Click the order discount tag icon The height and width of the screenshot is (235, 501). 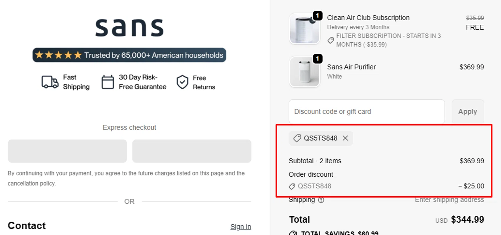[292, 186]
